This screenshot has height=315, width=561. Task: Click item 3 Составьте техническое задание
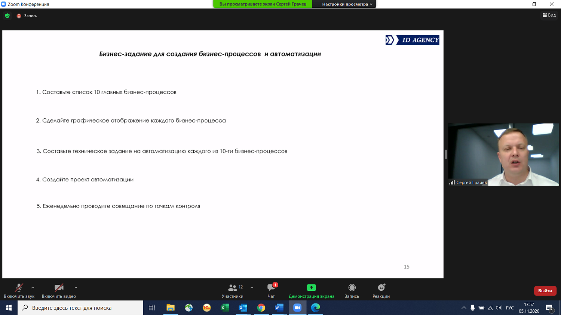162,151
